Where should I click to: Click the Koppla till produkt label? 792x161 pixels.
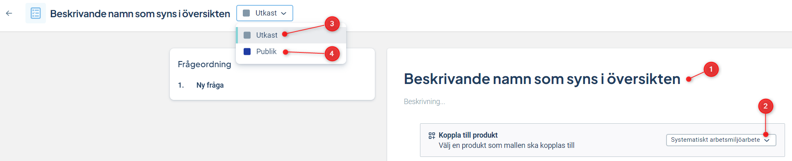pos(468,135)
